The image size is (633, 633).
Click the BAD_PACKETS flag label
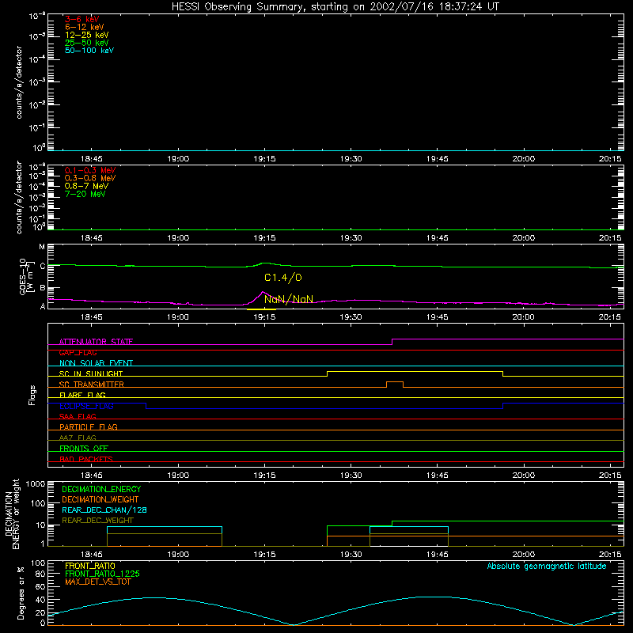click(86, 459)
